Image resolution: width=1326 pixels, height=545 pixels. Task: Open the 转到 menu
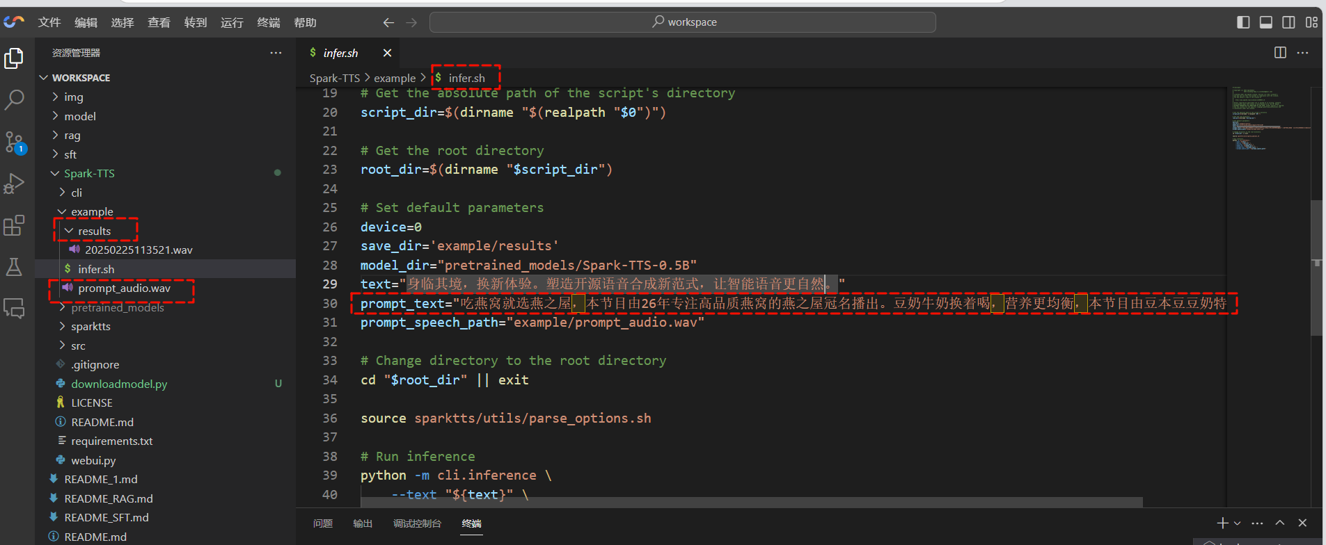coord(196,22)
